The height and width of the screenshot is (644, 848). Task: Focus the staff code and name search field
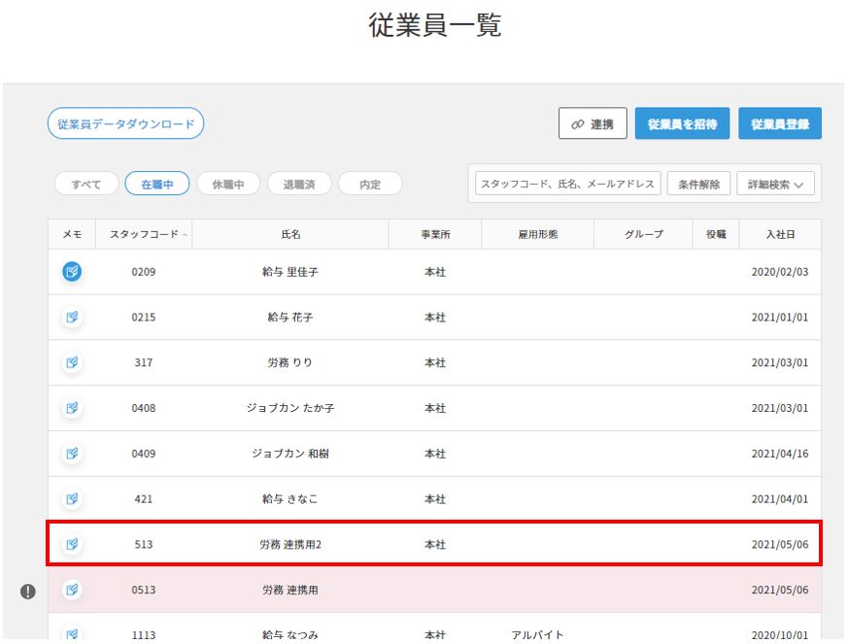coord(567,184)
